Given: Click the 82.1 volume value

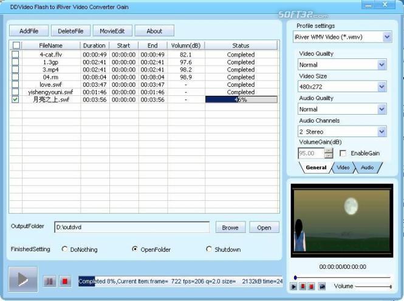Looking at the screenshot, I should [186, 55].
